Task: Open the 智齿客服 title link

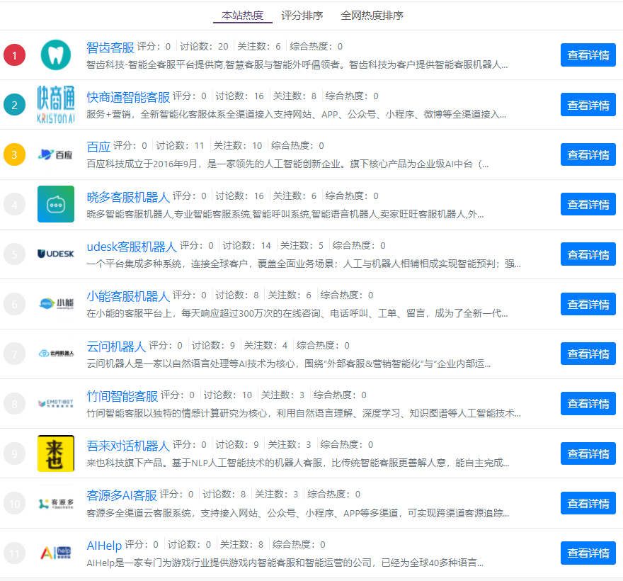Action: pyautogui.click(x=110, y=47)
